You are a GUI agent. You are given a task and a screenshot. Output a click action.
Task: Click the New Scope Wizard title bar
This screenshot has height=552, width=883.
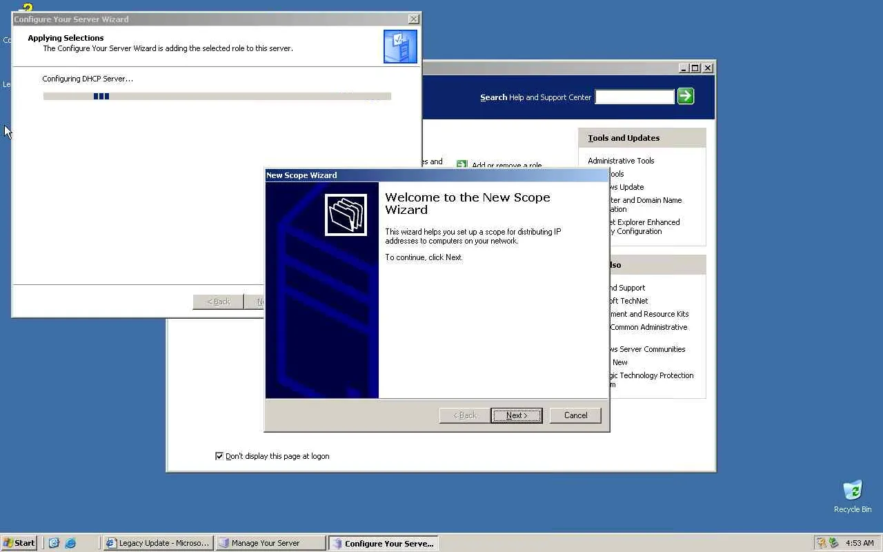(437, 175)
